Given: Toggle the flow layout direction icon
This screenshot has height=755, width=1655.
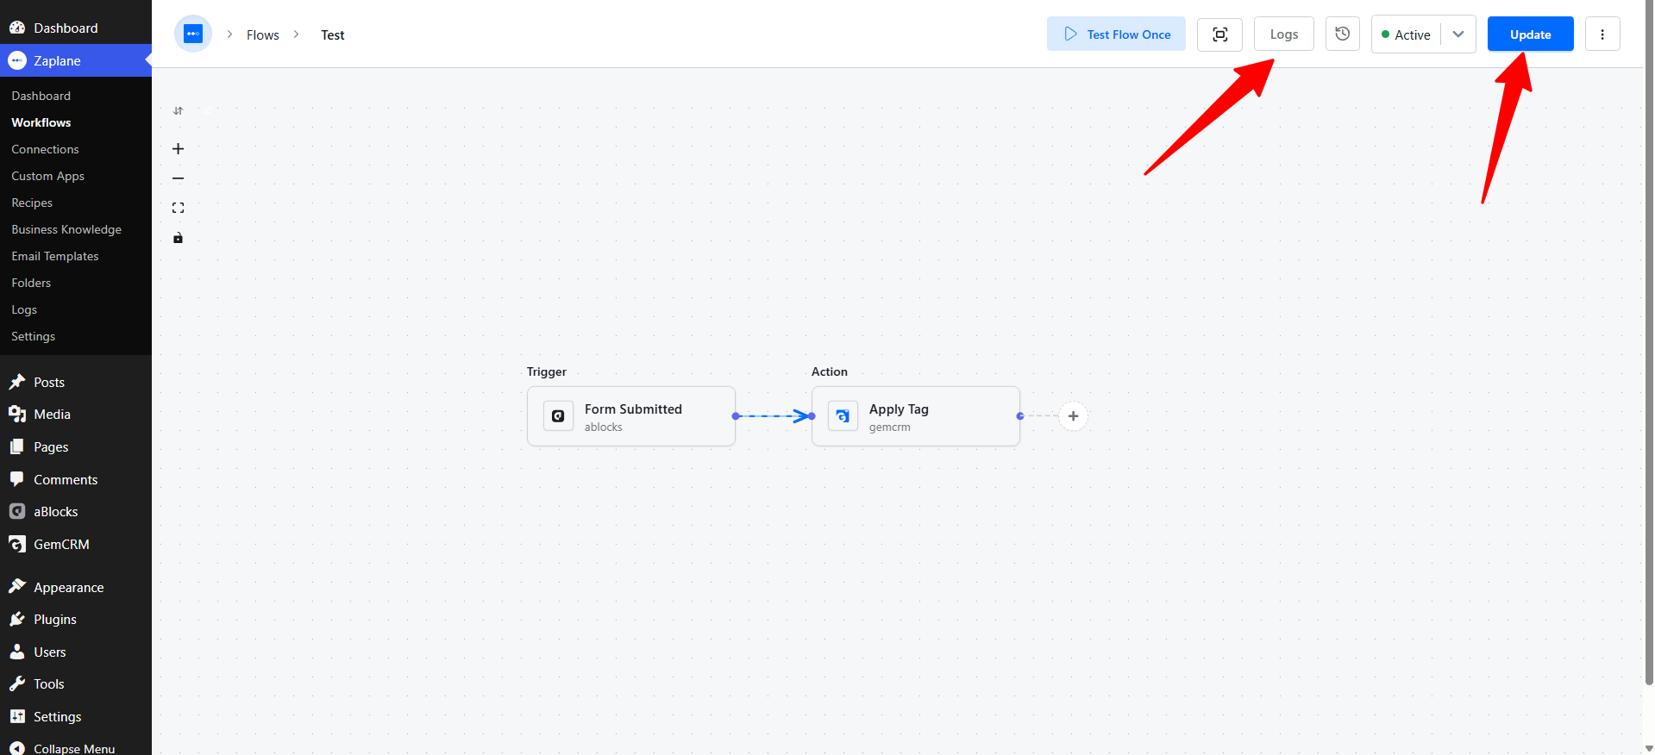Looking at the screenshot, I should [x=178, y=111].
